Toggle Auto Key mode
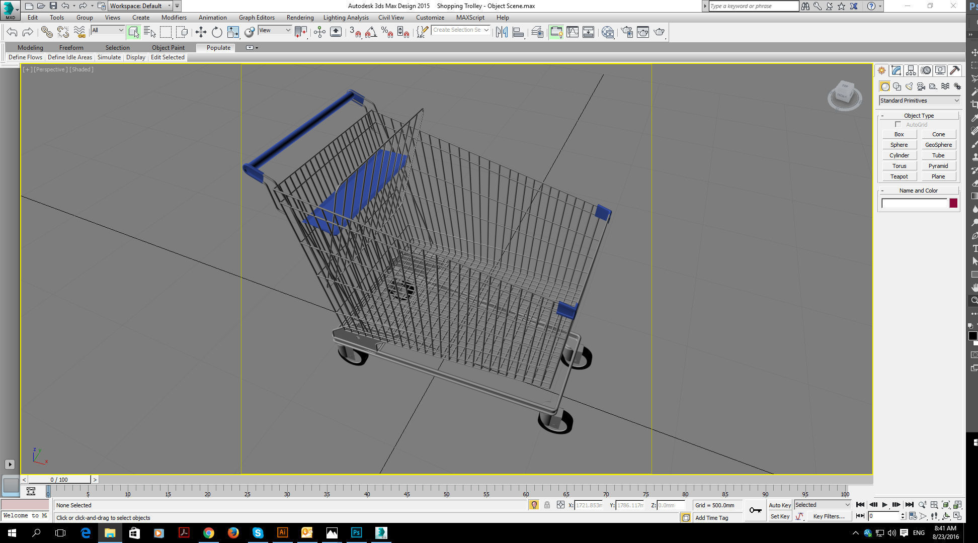 click(x=779, y=505)
